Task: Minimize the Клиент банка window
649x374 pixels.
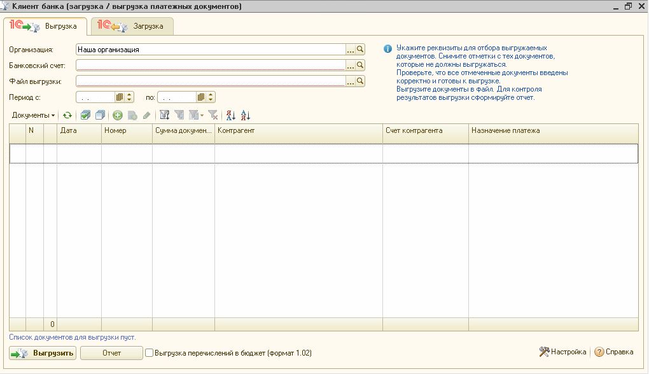Action: click(616, 6)
